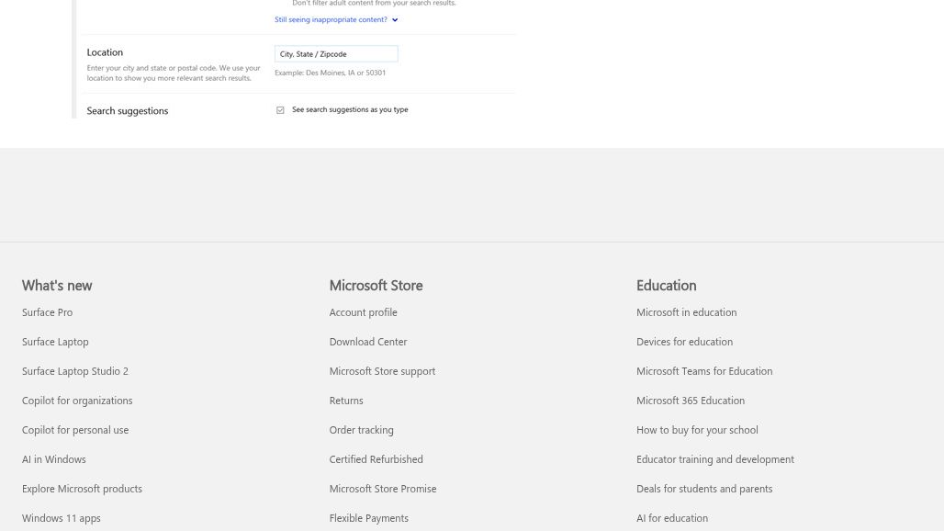Open Microsoft Store support link
This screenshot has width=944, height=531.
click(x=382, y=371)
